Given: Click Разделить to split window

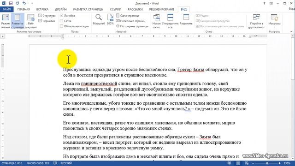Looking at the screenshot, I should point(186,19).
